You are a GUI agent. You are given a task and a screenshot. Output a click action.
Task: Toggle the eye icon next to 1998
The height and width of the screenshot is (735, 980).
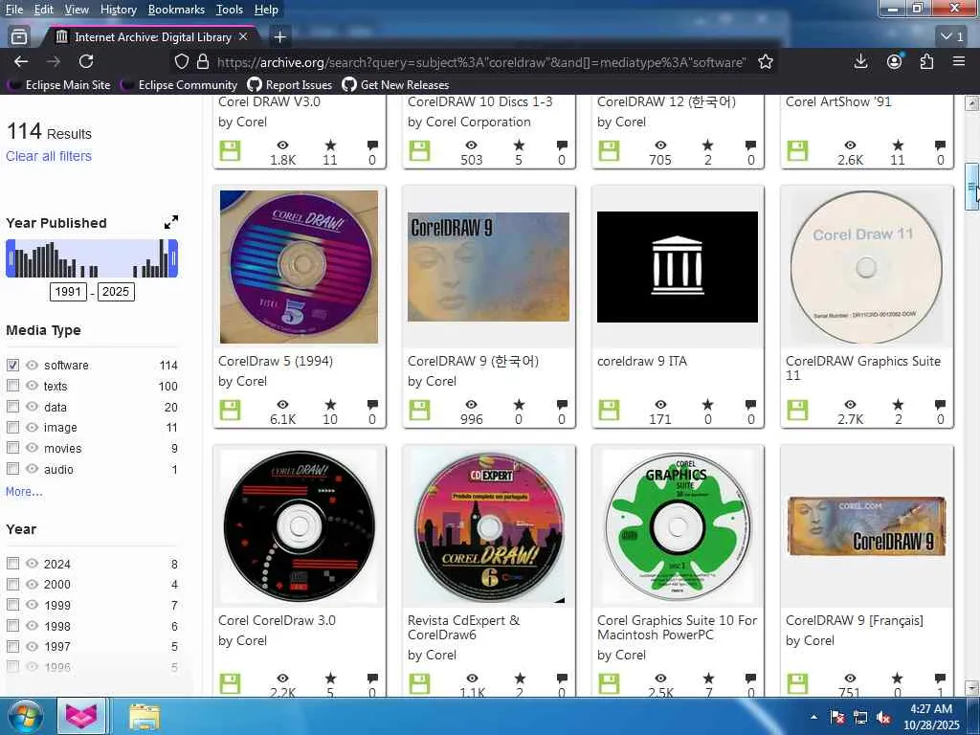click(x=32, y=626)
